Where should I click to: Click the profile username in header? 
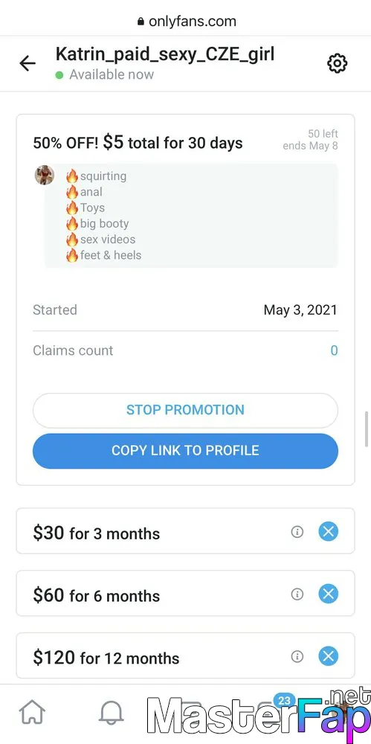(165, 54)
